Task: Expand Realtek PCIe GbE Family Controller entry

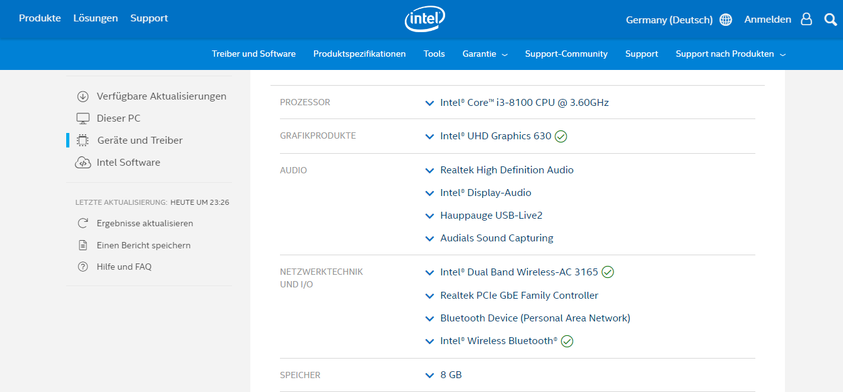Action: (x=429, y=296)
